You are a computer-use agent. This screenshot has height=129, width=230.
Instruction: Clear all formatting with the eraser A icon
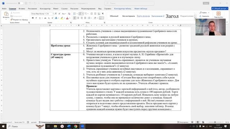click(69, 14)
